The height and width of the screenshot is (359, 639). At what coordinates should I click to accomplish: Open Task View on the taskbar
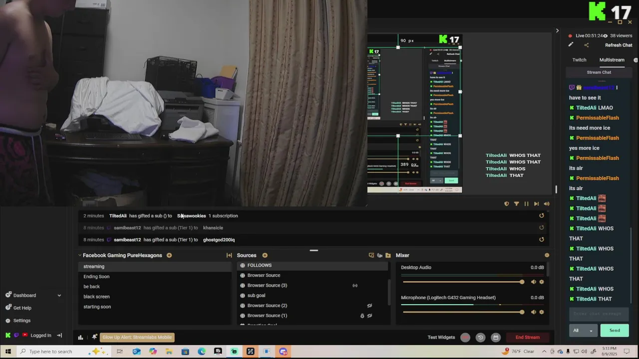pos(120,352)
